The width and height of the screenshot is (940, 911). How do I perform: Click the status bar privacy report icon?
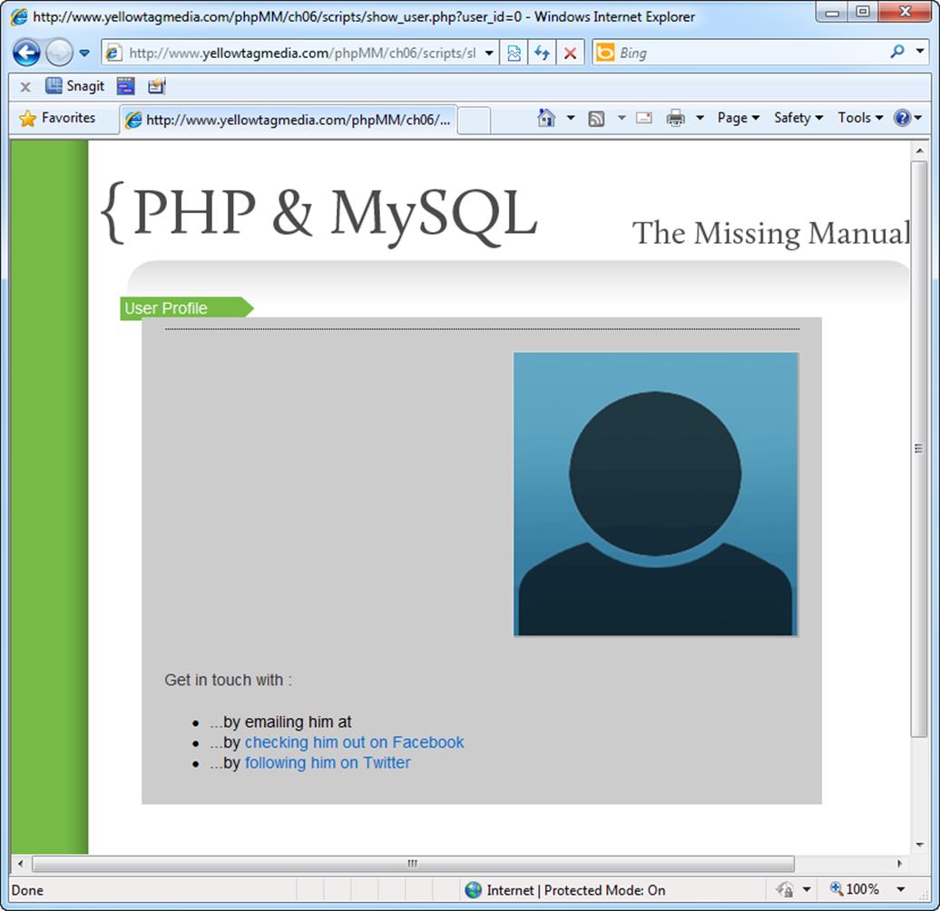tap(785, 889)
